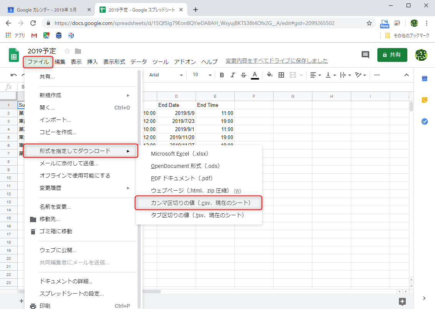
Task: Open the fill color picker
Action: tap(269, 75)
